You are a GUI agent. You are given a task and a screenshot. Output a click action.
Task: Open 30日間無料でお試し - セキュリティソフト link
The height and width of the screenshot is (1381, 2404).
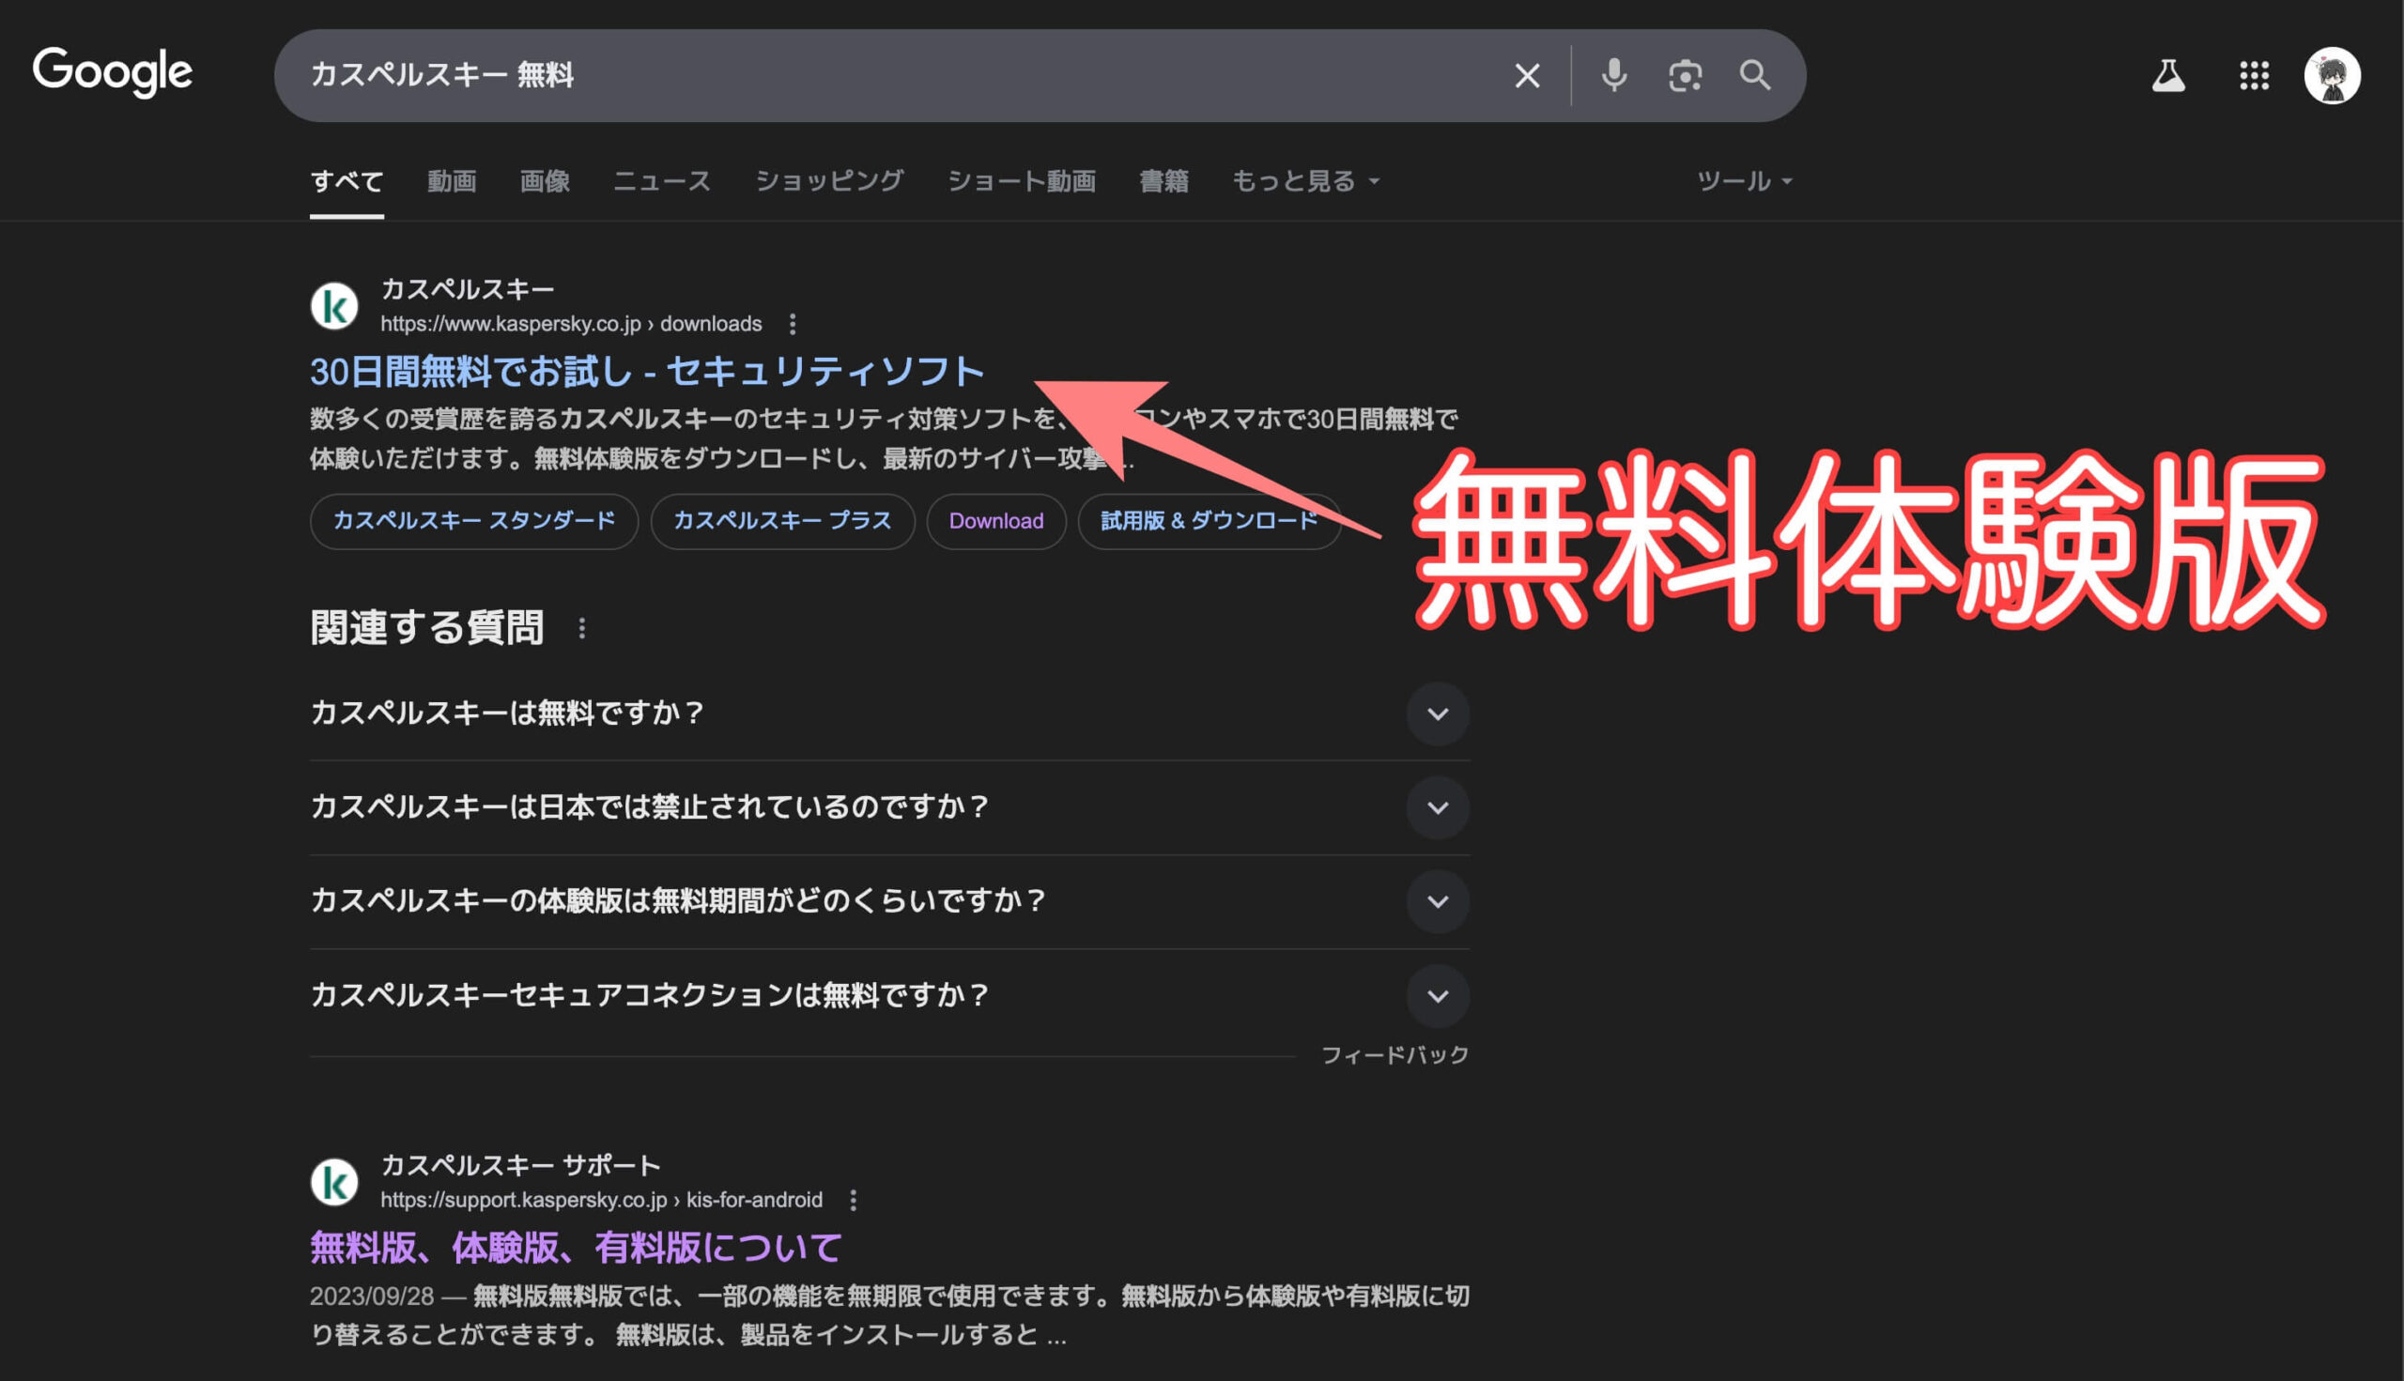(647, 372)
